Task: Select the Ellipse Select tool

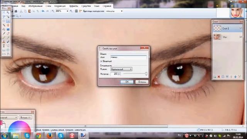Action: point(4,21)
